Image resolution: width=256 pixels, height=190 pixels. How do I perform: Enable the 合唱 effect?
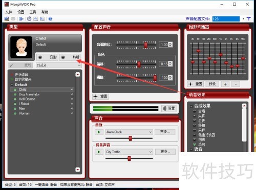(195, 111)
